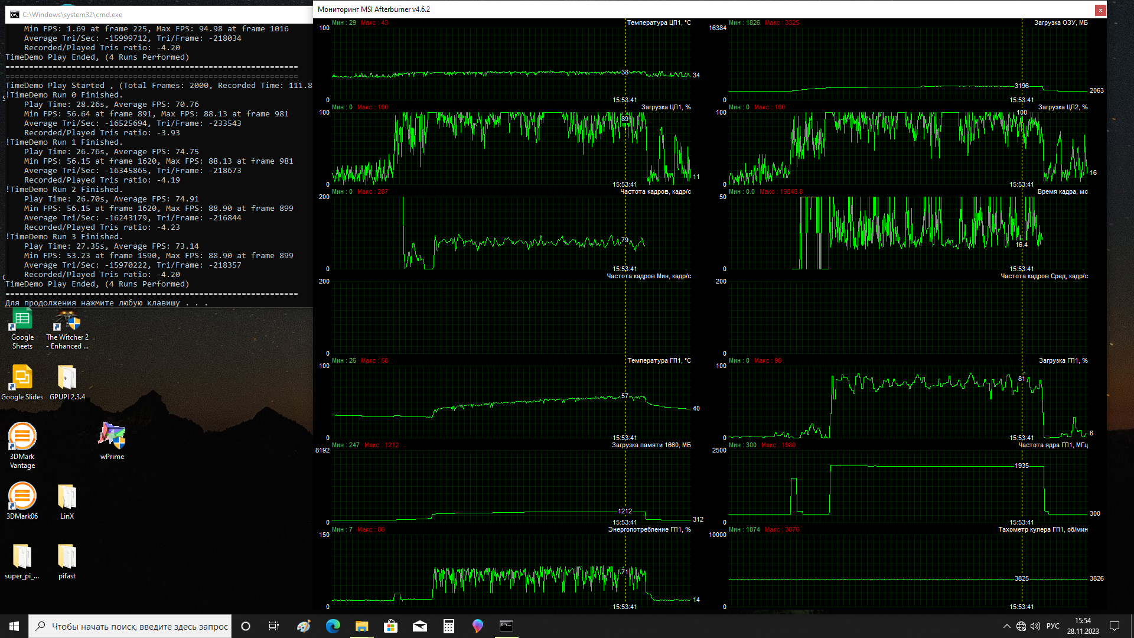Show hidden system tray icons
Viewport: 1134px width, 638px height.
[x=1006, y=626]
